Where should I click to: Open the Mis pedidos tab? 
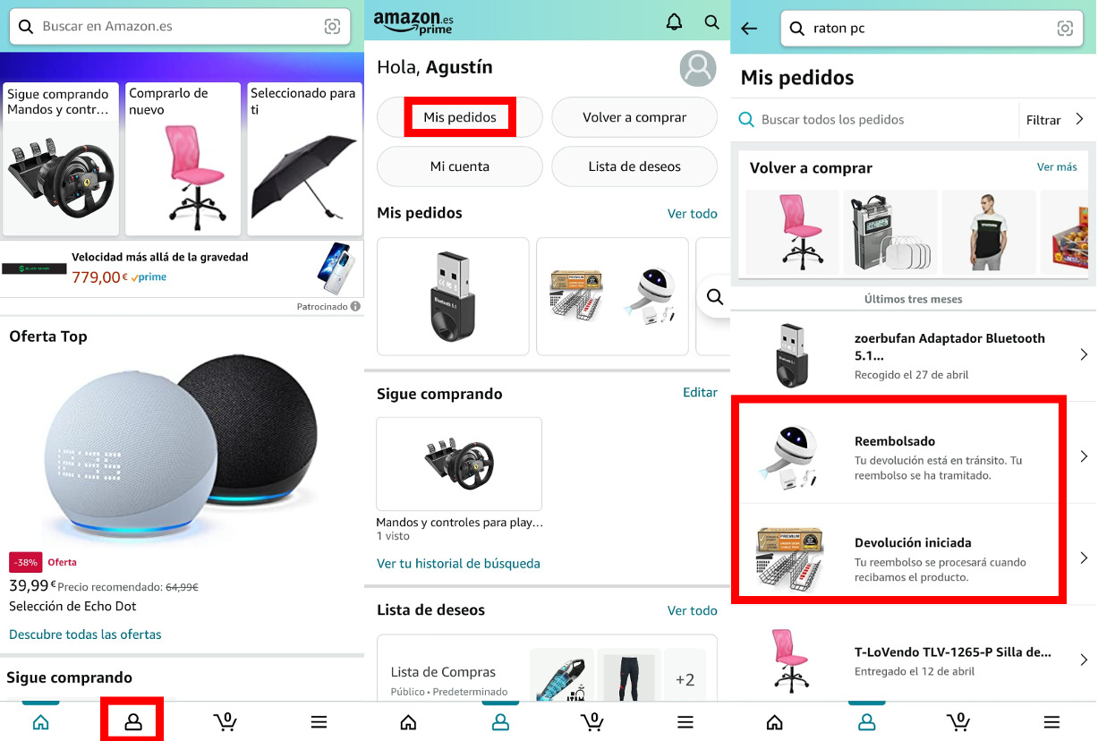click(459, 116)
